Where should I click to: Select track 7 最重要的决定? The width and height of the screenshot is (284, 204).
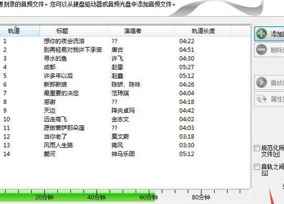coord(125,93)
